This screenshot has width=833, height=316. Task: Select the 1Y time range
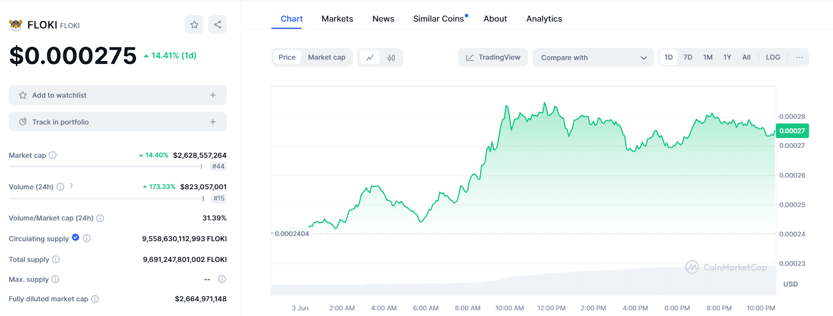click(x=727, y=57)
